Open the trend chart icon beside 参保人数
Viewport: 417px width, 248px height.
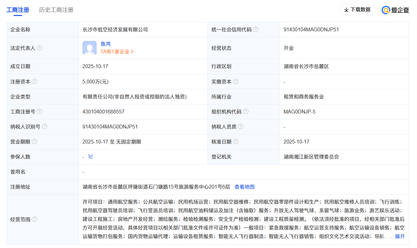[90, 157]
